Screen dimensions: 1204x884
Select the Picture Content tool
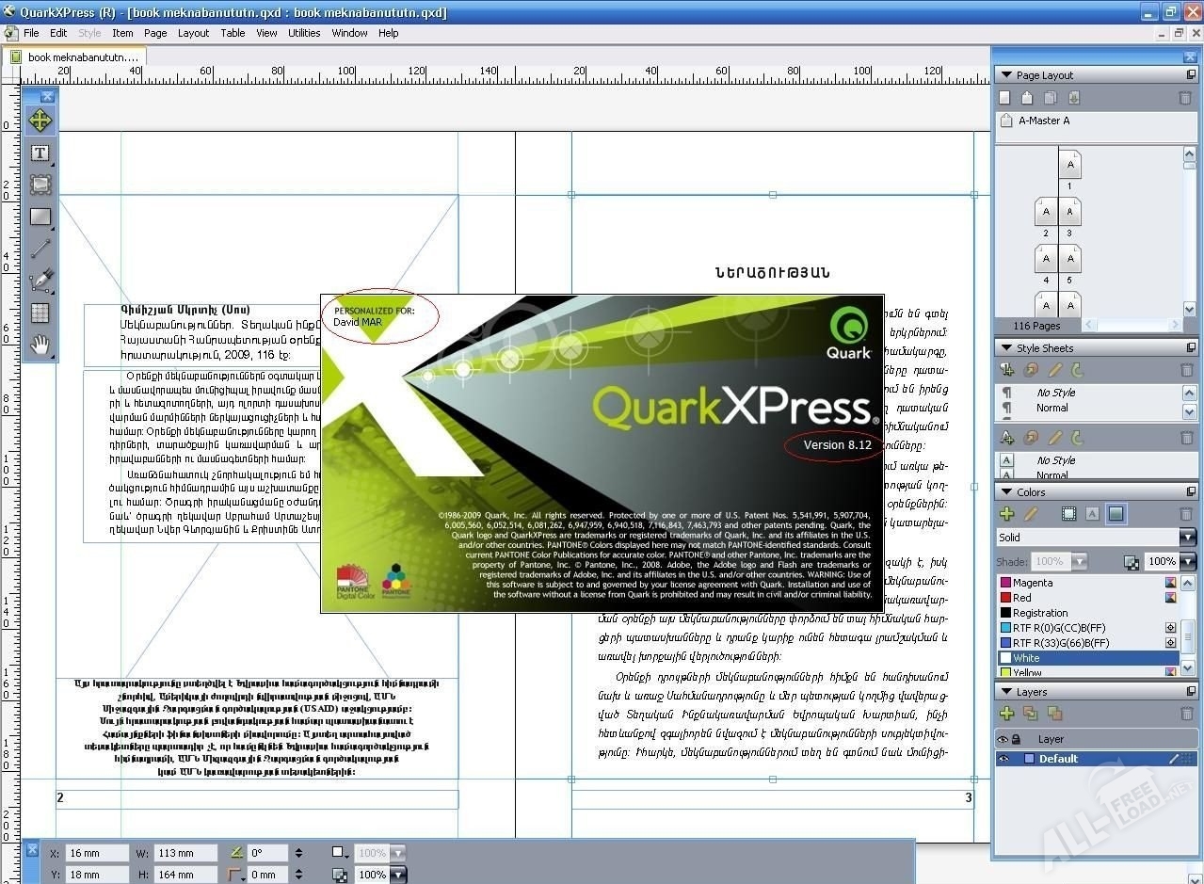coord(40,185)
